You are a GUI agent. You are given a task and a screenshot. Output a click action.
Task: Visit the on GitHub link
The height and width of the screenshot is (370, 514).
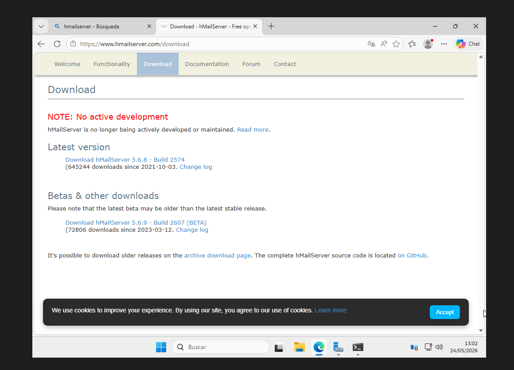pyautogui.click(x=412, y=256)
